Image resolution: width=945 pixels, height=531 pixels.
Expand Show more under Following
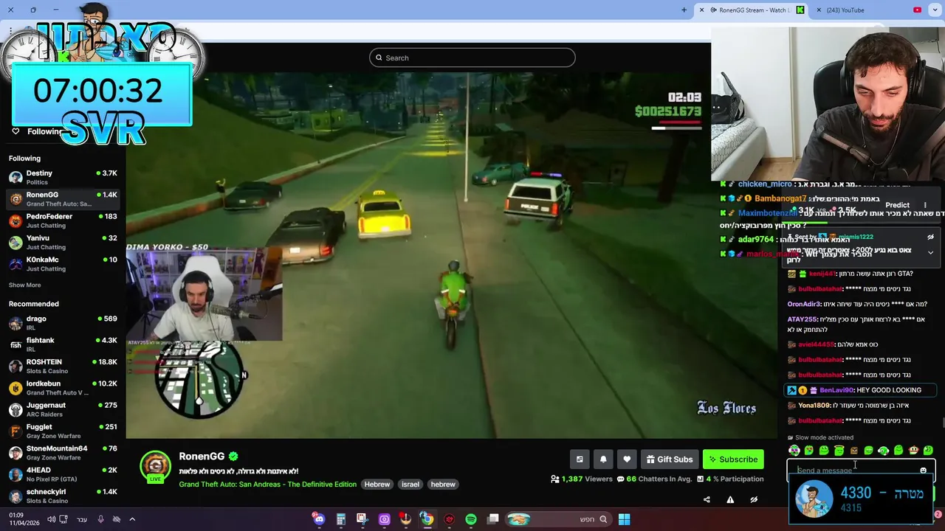(x=24, y=285)
